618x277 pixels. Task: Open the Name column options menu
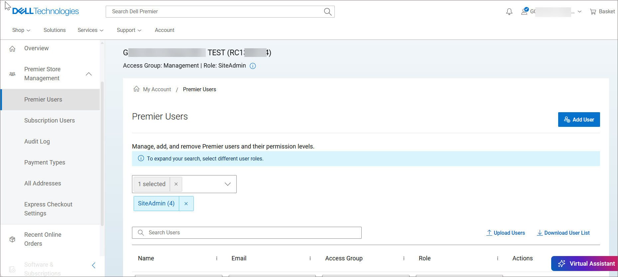click(217, 258)
